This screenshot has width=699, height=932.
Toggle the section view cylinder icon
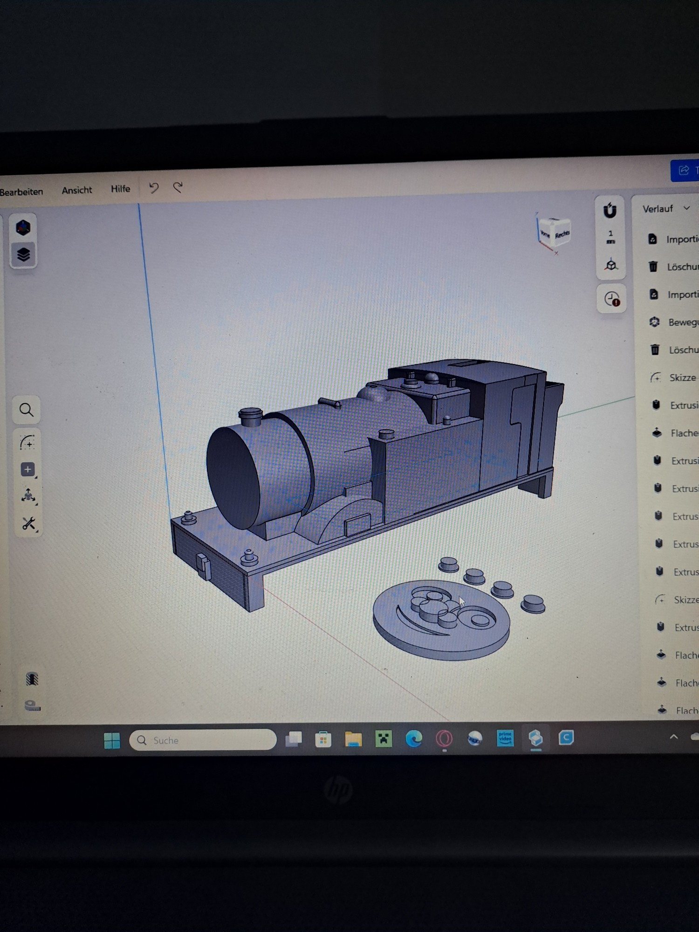(32, 679)
